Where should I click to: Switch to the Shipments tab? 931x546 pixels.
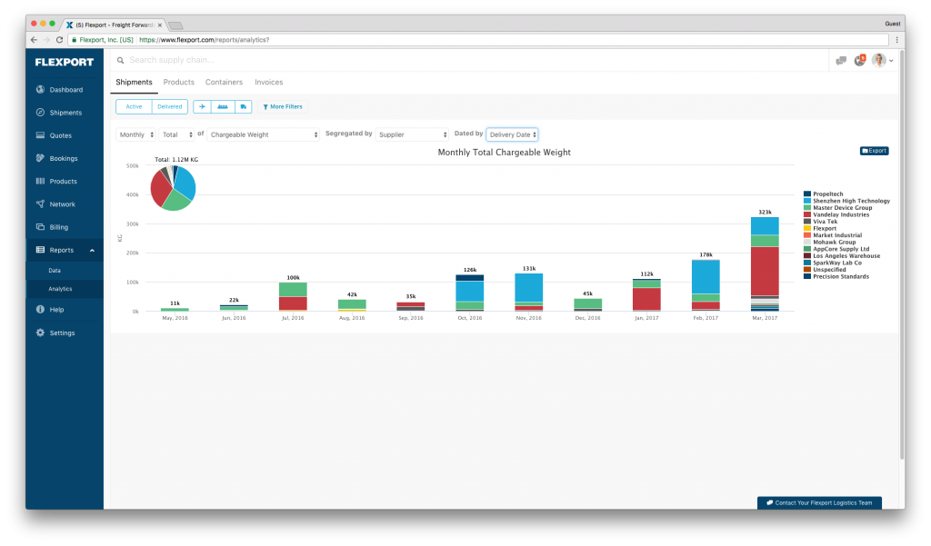134,83
